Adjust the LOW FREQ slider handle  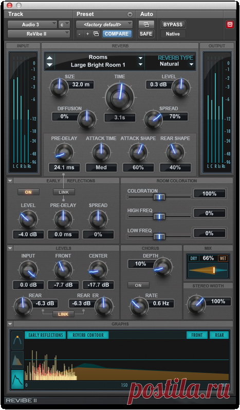point(159,236)
